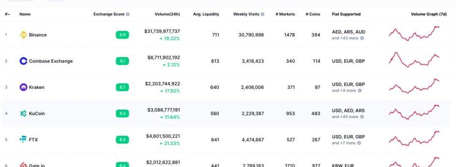Click the Coinbase Exchange logo icon
Screen dimensions: 456x167
coord(23,61)
